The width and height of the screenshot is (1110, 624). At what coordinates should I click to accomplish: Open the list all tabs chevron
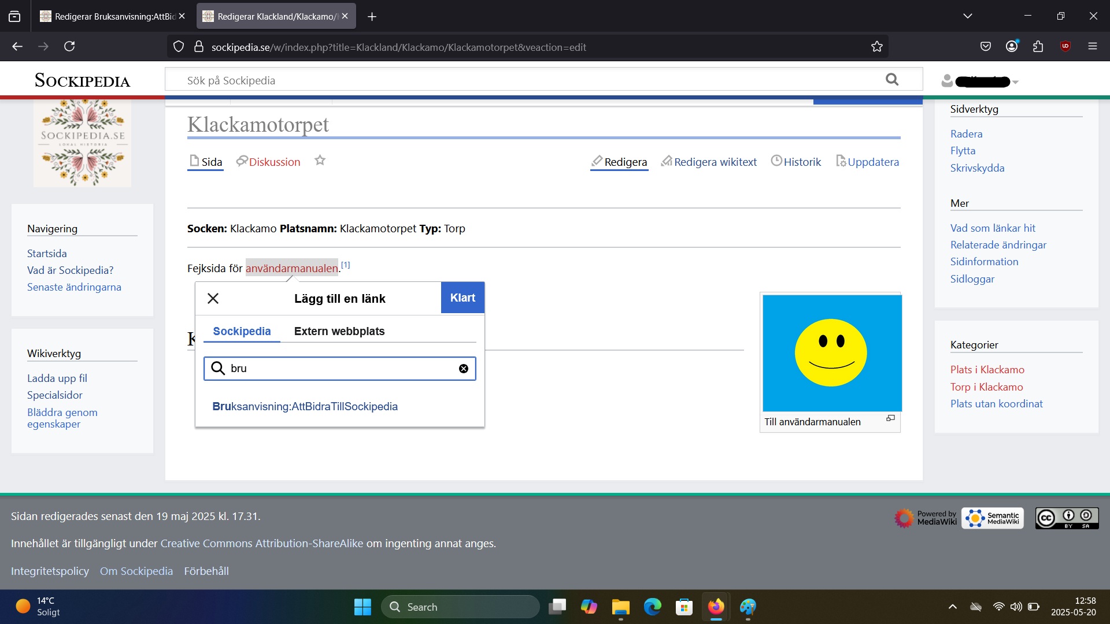click(x=968, y=16)
